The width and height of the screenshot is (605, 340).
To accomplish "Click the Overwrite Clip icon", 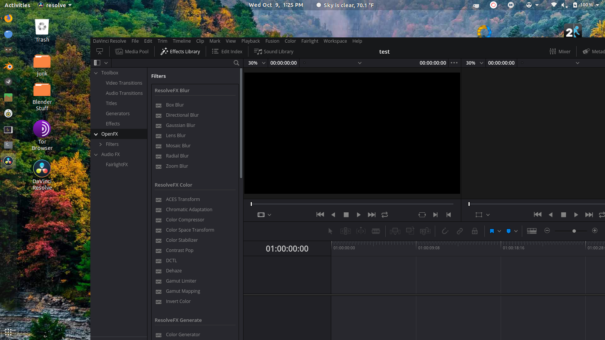I will (x=410, y=230).
